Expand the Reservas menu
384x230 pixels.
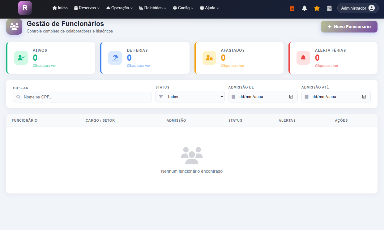87,8
